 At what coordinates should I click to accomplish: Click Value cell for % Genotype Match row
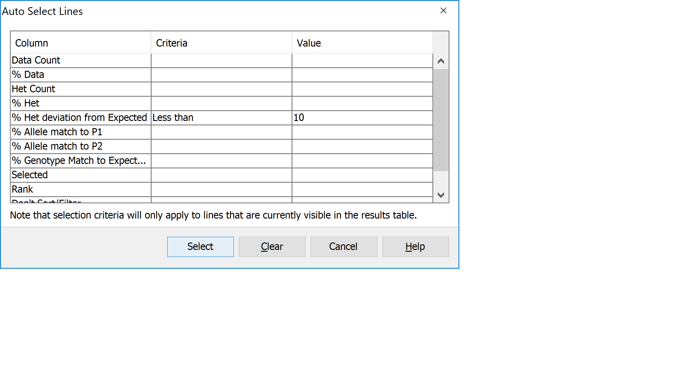(x=362, y=161)
